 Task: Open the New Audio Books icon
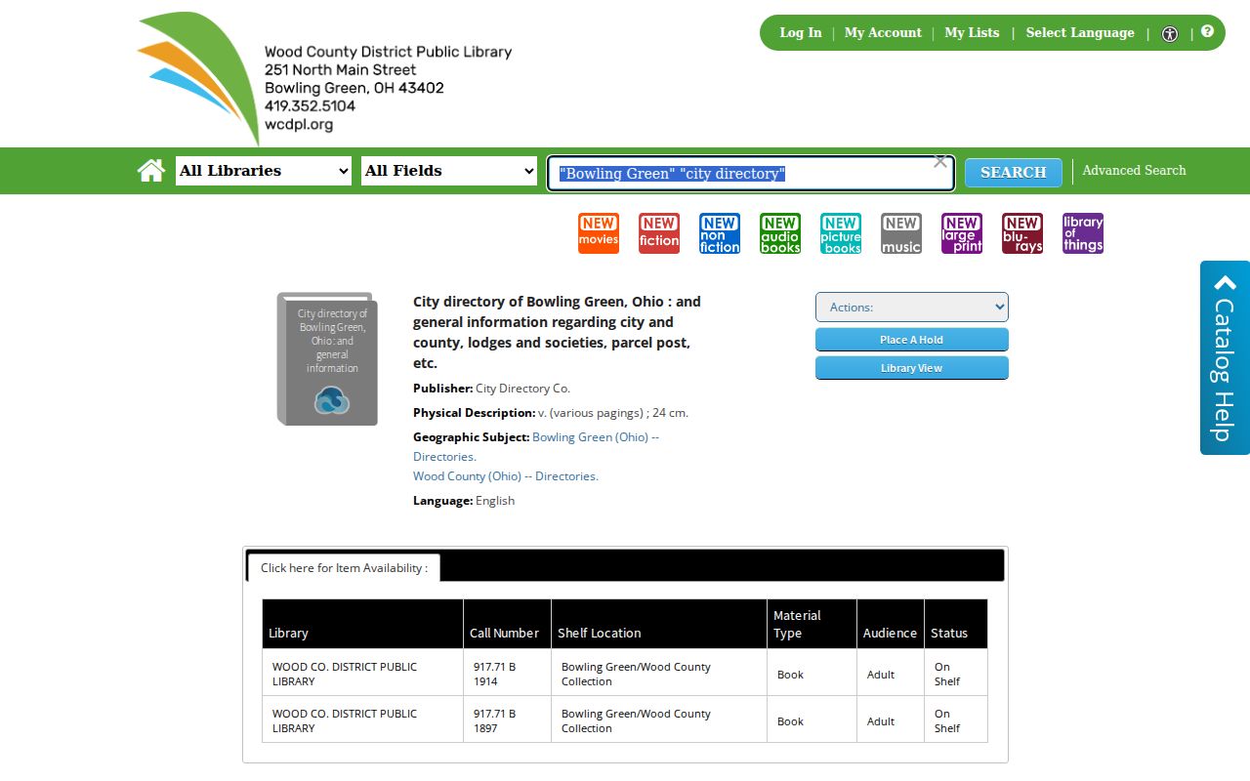tap(780, 233)
